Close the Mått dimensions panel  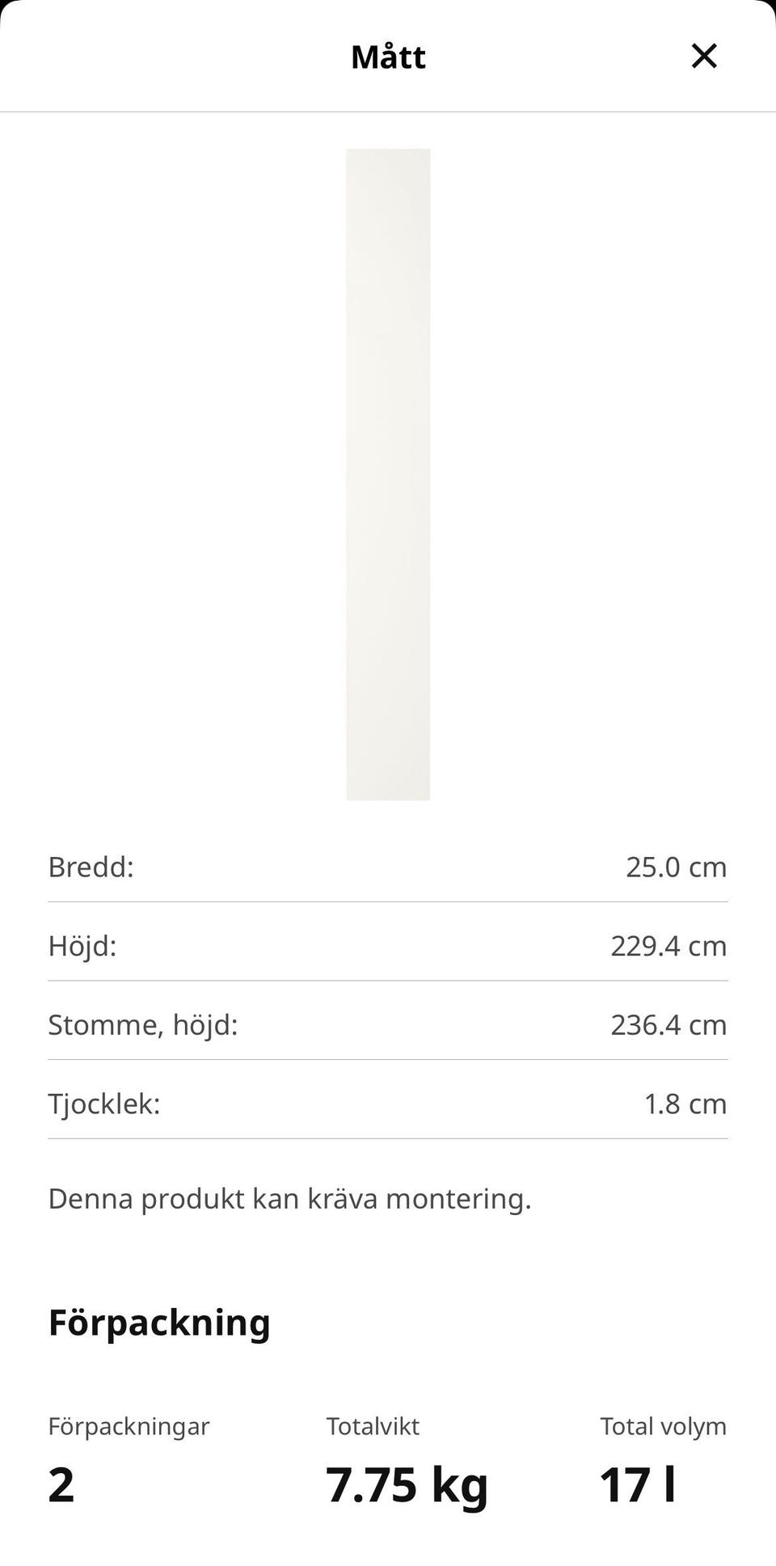coord(704,56)
